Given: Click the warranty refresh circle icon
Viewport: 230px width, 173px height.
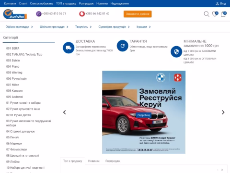Looking at the screenshot, I should point(123,46).
